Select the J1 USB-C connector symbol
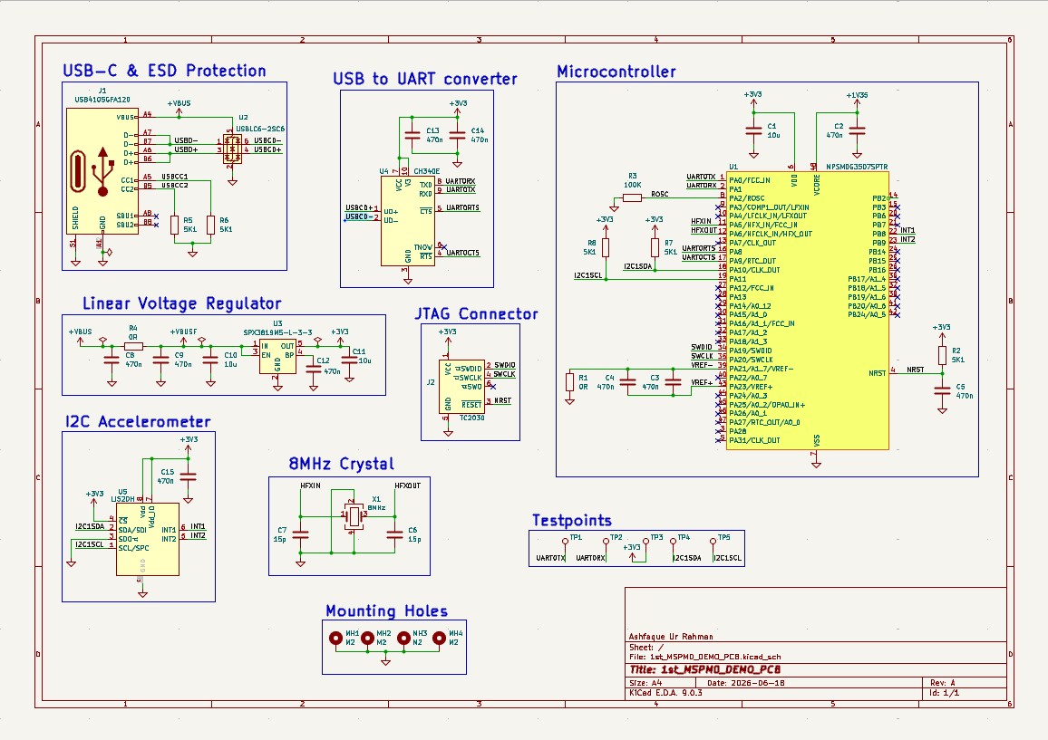Screen dimensions: 1048x740 click(102, 171)
